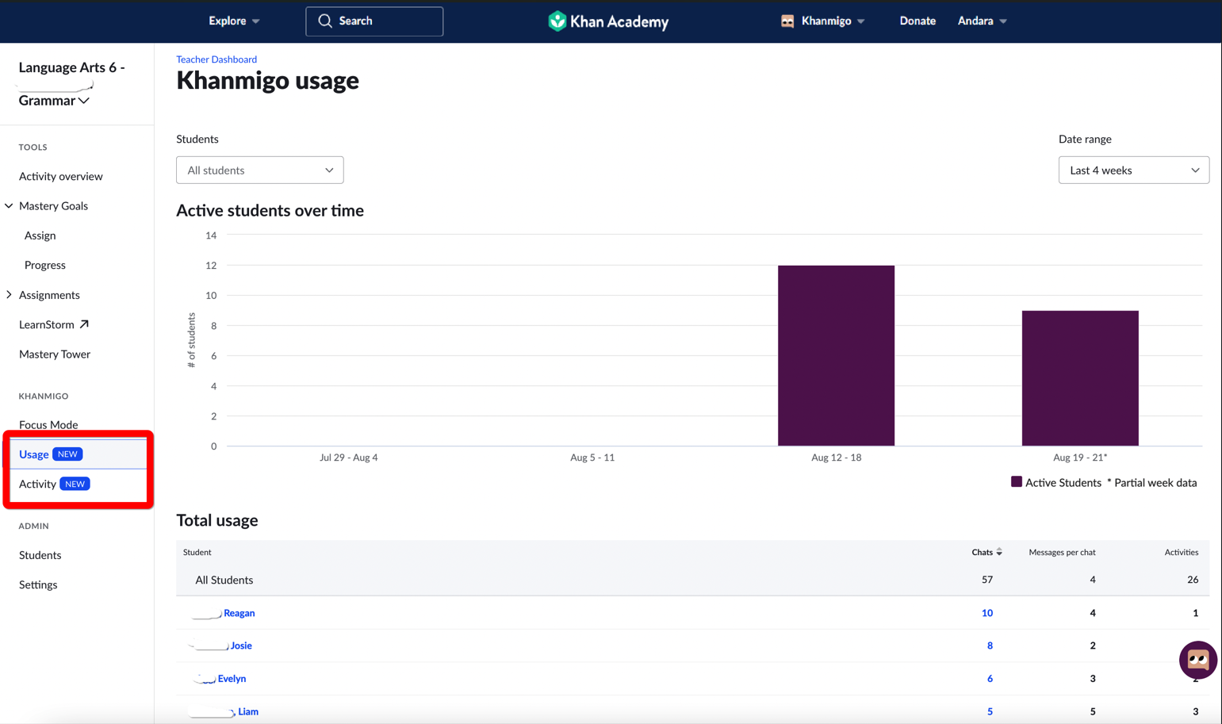The height and width of the screenshot is (724, 1222).
Task: Click the NEW badge beside Usage
Action: pos(67,454)
